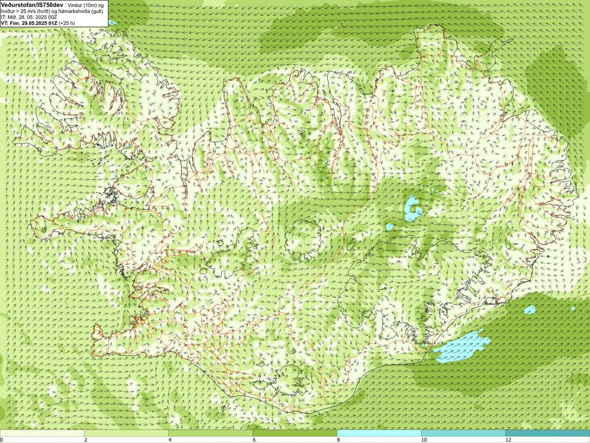
Task: Click the cyan high-wind patch in the central highlands
Action: point(413,208)
